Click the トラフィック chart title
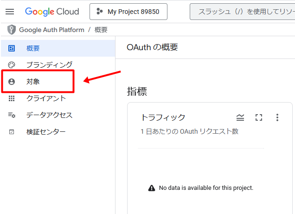The image size is (295, 214). point(163,117)
